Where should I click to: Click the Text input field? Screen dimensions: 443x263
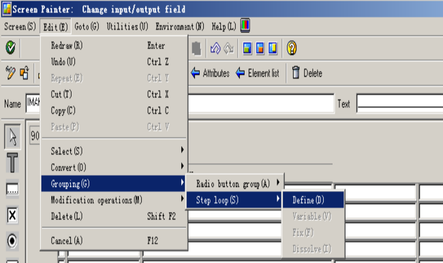(x=400, y=103)
